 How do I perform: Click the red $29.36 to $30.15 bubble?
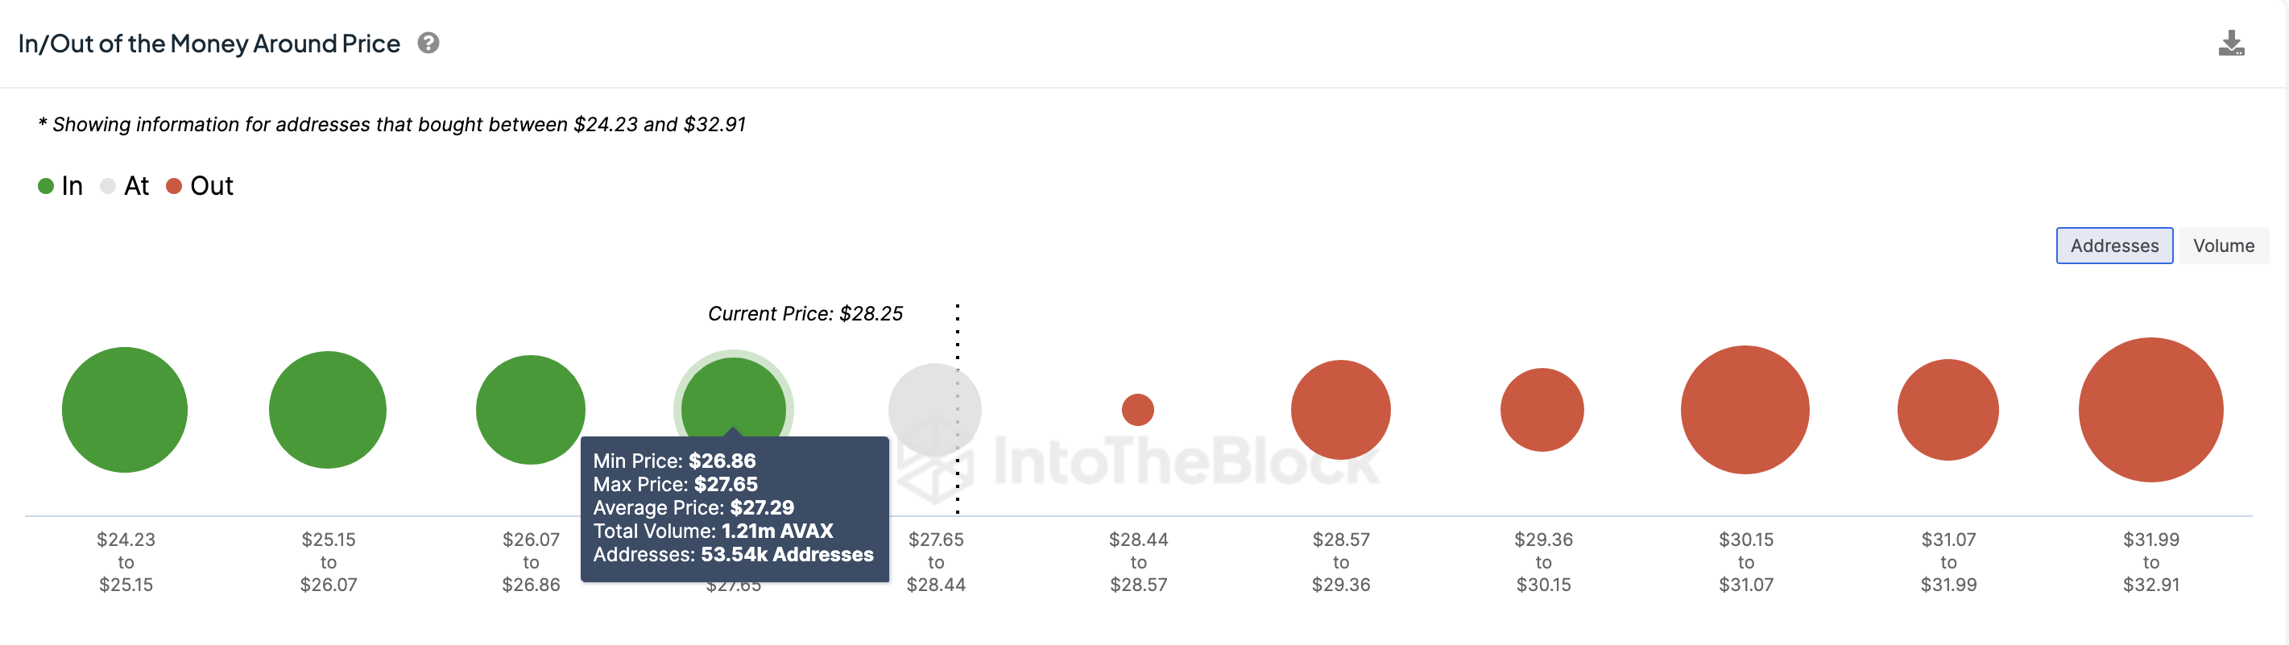[1542, 410]
